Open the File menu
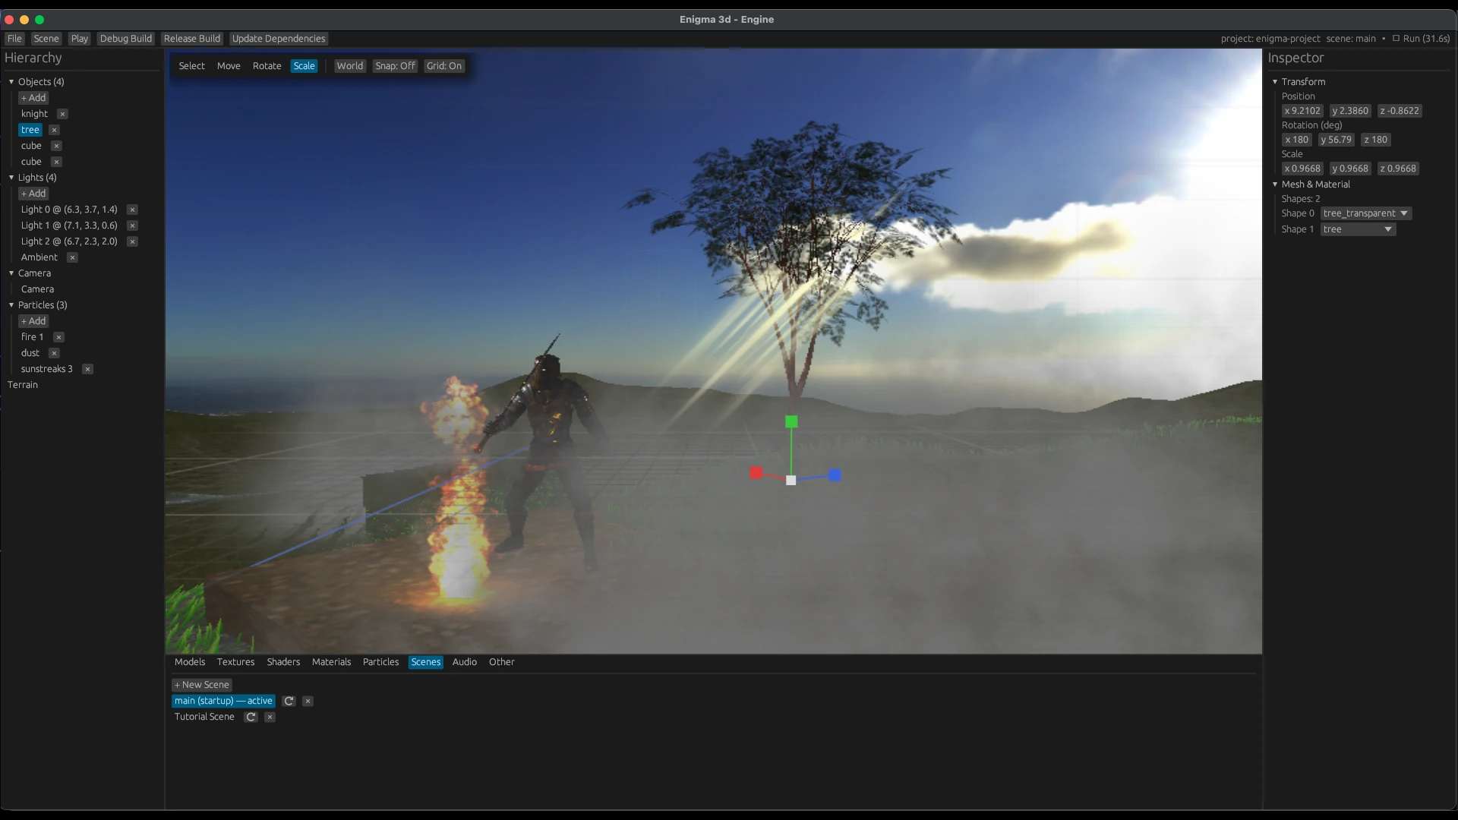This screenshot has height=820, width=1458. [14, 39]
